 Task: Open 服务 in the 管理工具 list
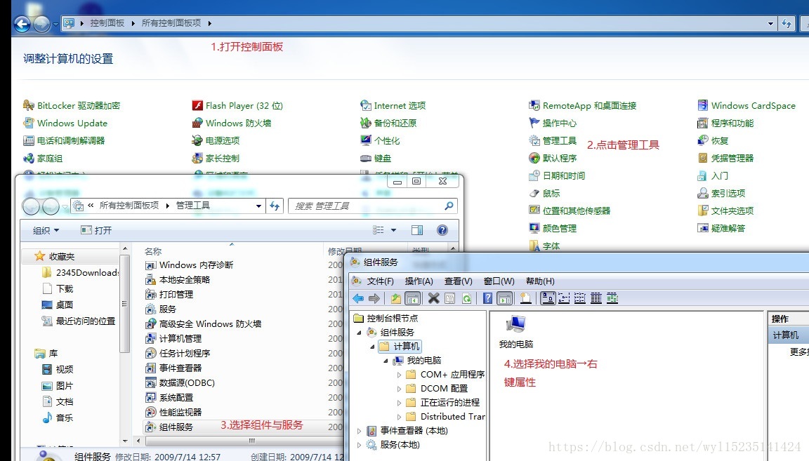pos(167,309)
